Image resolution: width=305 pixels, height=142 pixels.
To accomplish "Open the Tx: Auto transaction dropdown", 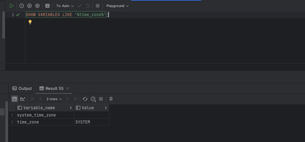I will click(x=65, y=6).
